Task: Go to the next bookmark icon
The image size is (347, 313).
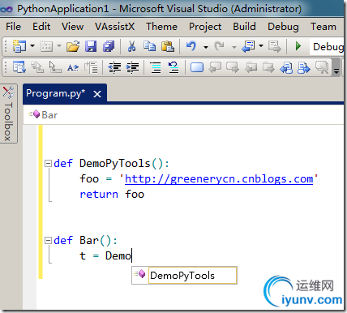Action: [233, 67]
